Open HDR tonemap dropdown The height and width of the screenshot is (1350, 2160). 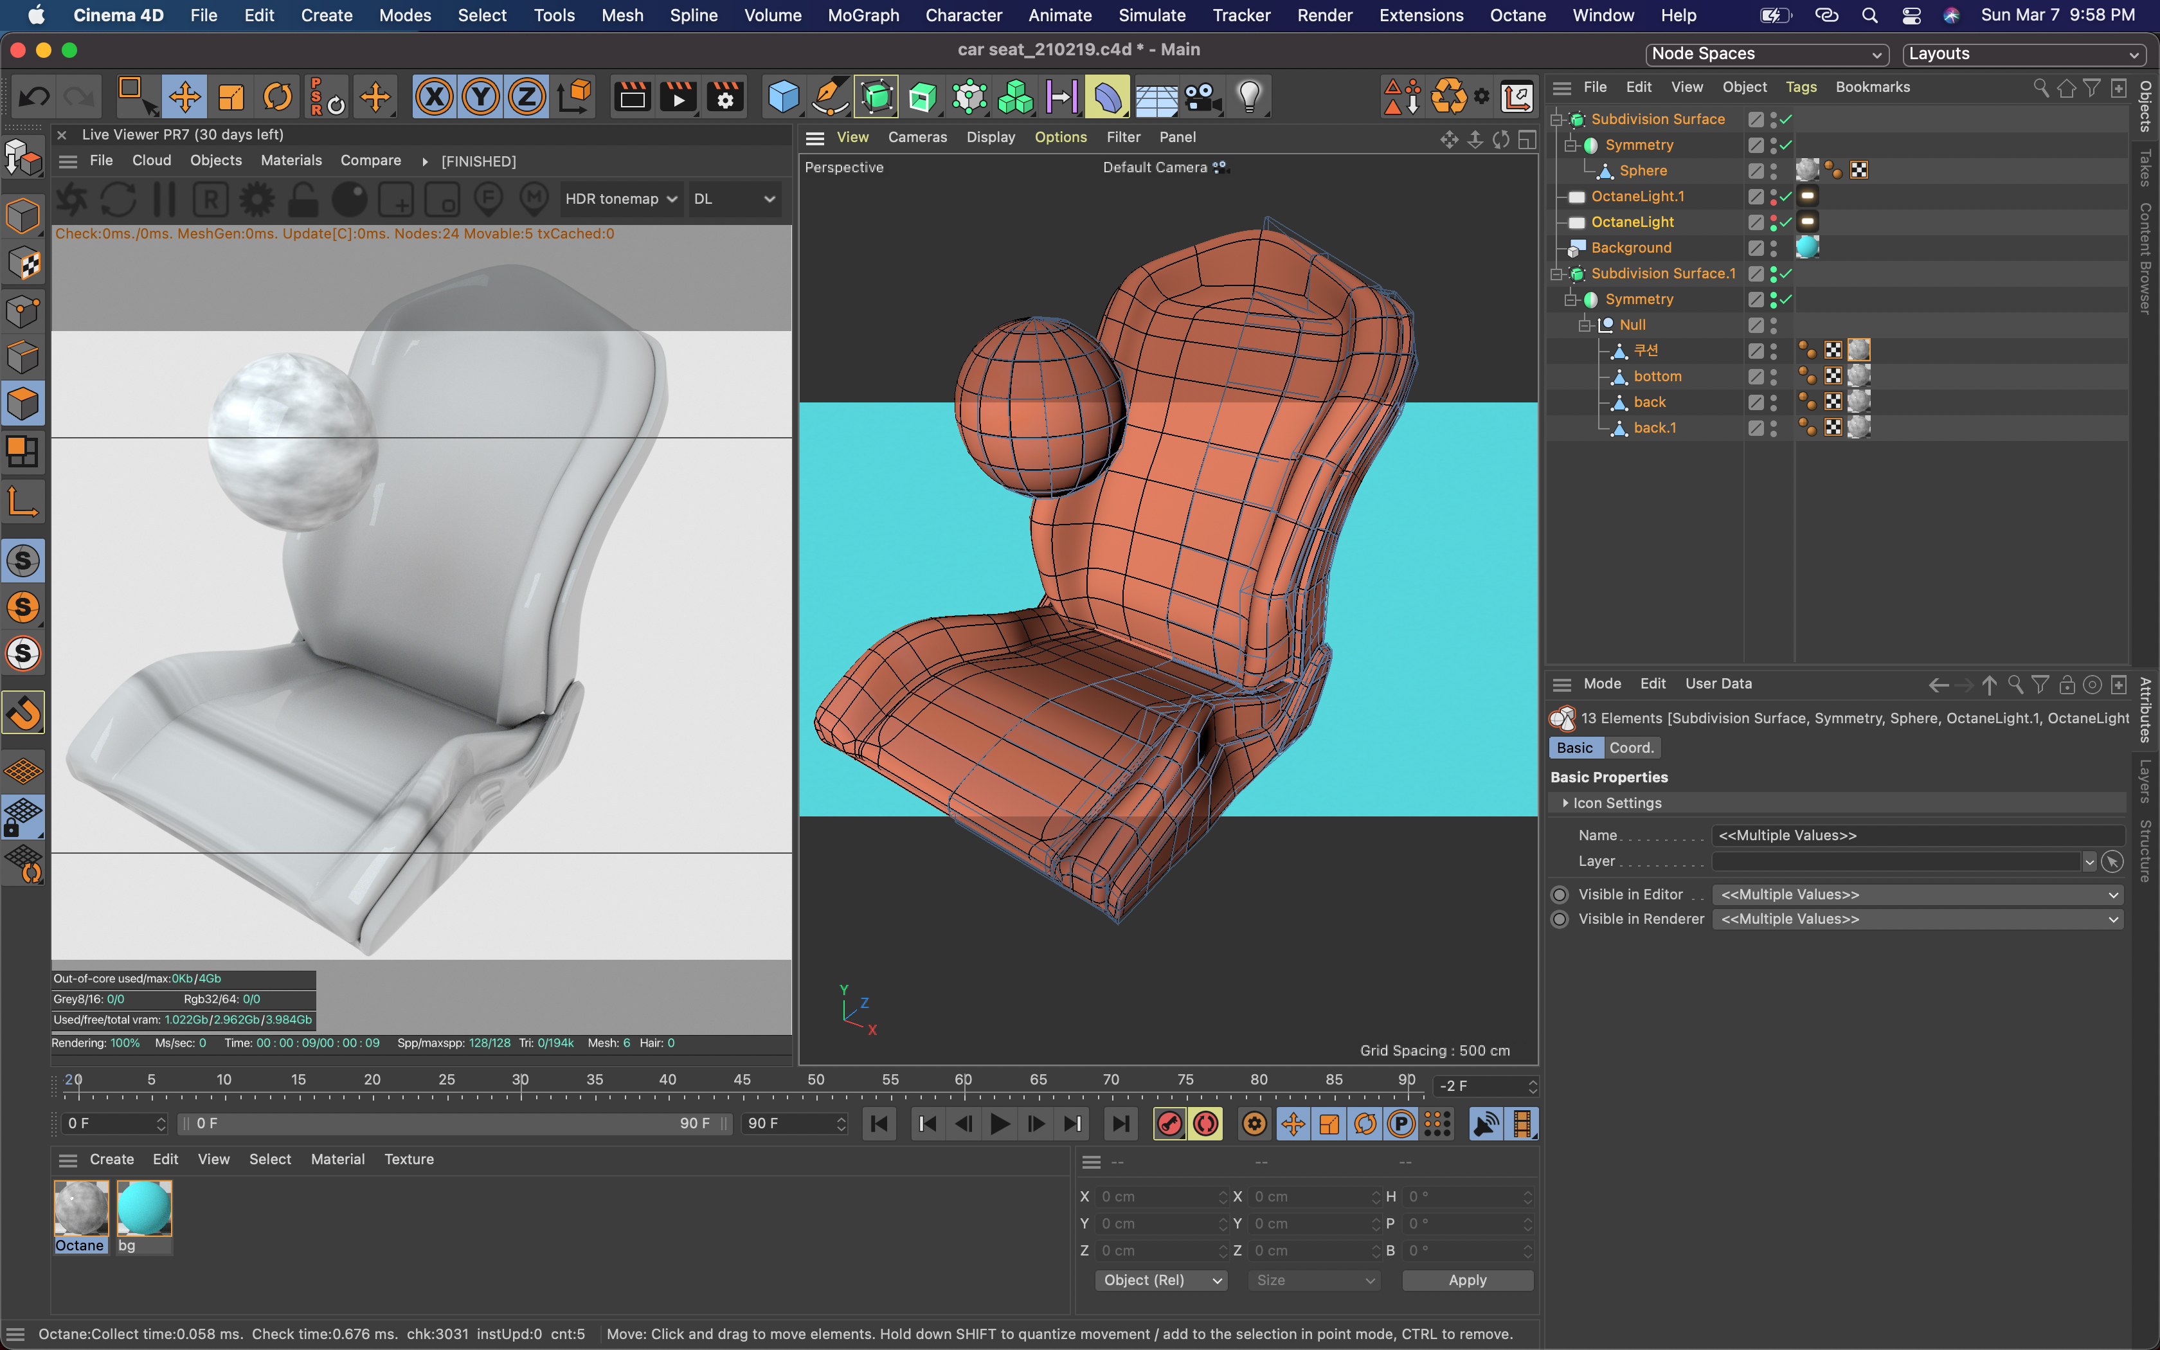(620, 199)
